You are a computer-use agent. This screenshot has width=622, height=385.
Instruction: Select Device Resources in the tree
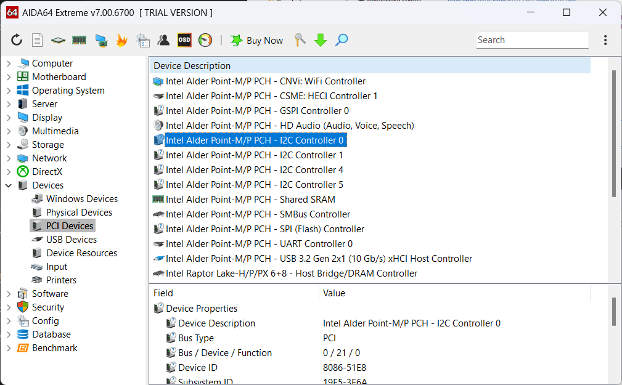point(81,253)
